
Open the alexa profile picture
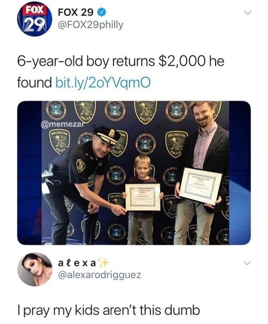click(35, 269)
